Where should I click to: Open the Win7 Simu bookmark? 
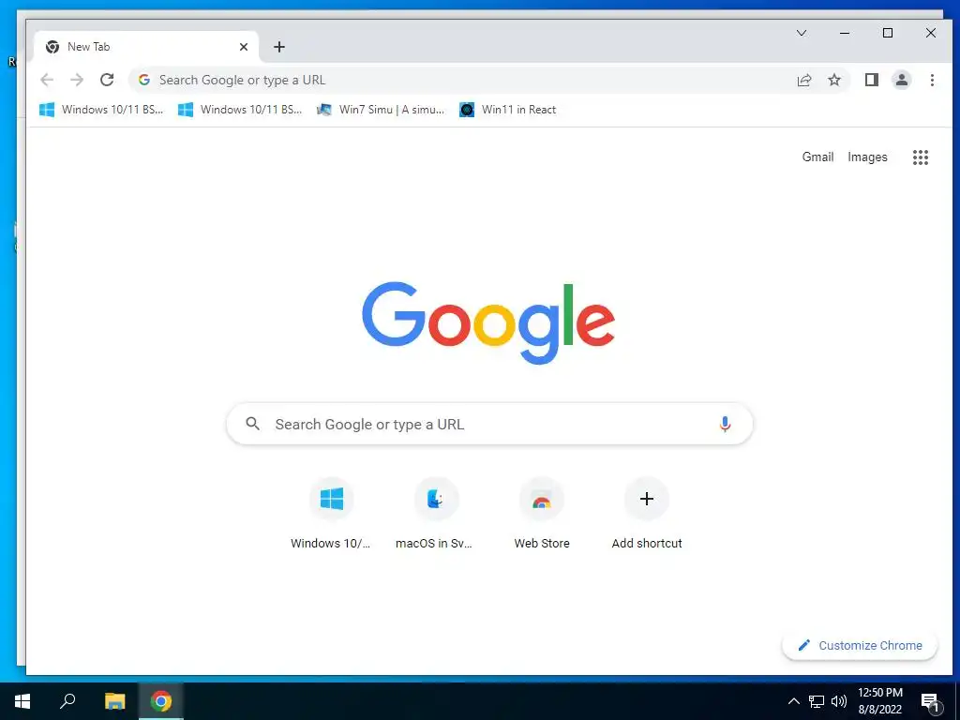tap(381, 110)
